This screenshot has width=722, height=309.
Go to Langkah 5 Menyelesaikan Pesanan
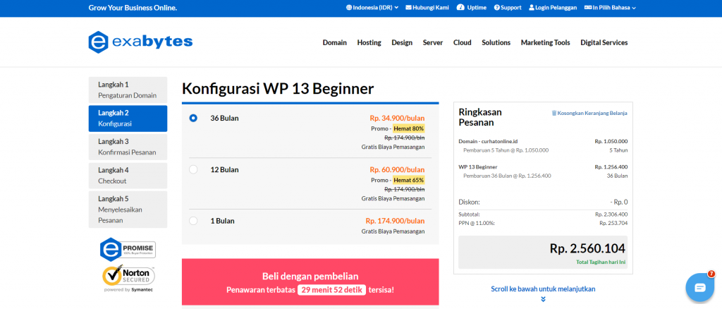tap(128, 210)
